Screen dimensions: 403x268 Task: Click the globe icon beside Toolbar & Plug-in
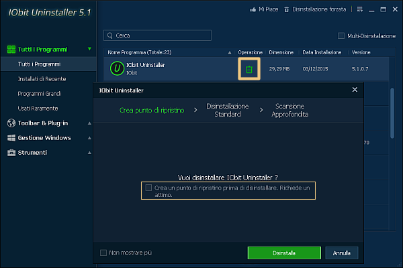pos(11,123)
